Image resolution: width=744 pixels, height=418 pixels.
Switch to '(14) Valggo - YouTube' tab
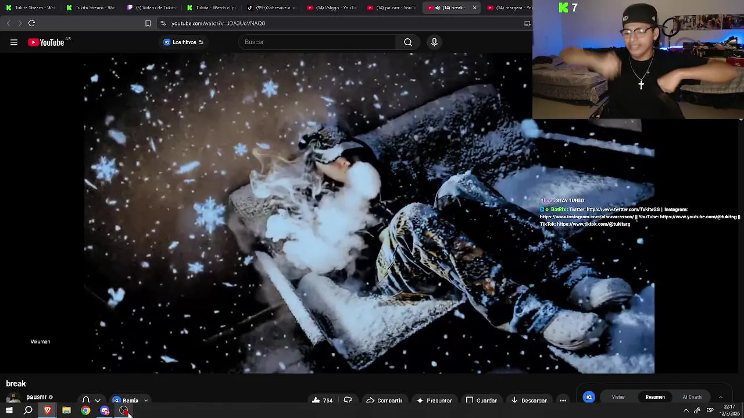[x=332, y=8]
